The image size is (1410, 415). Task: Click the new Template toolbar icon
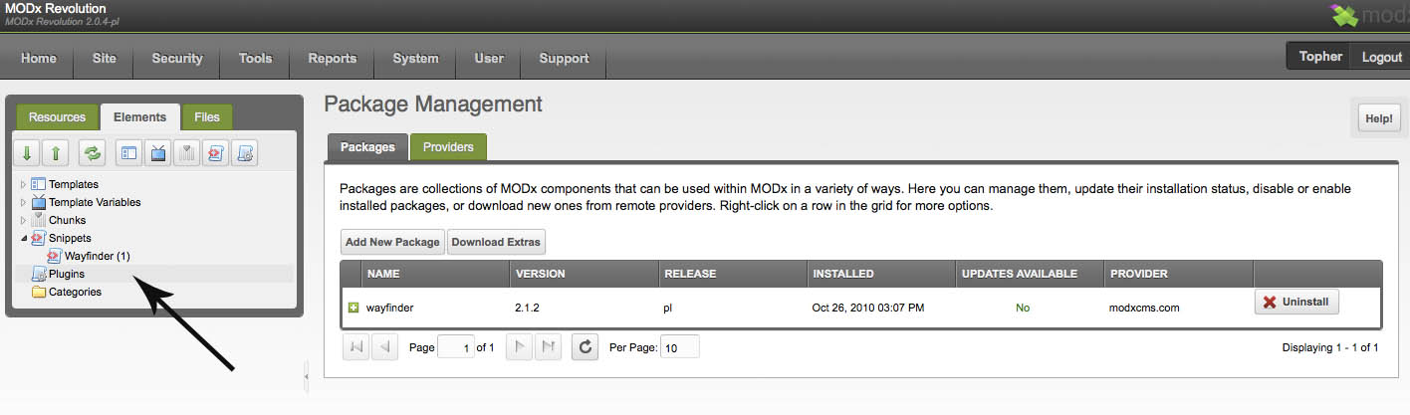point(129,153)
